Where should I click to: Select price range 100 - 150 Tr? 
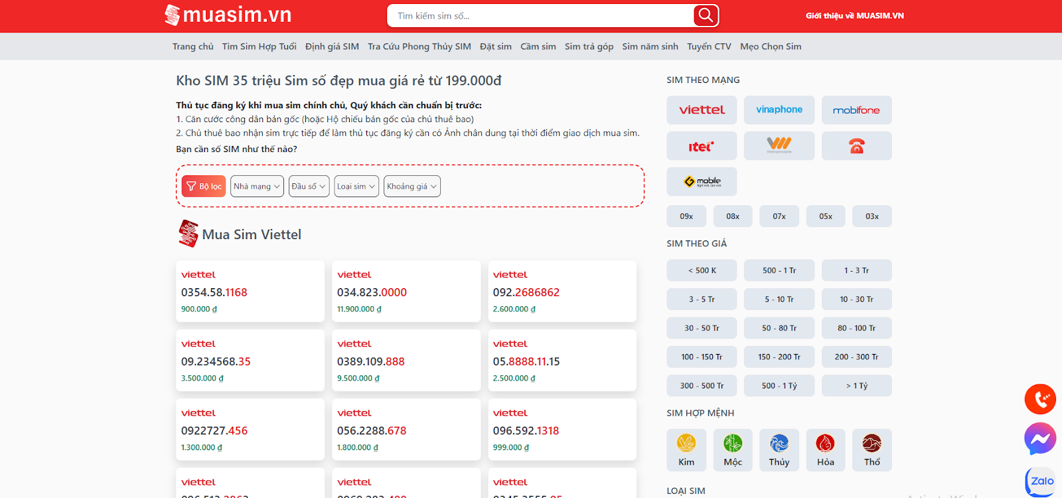coord(702,357)
